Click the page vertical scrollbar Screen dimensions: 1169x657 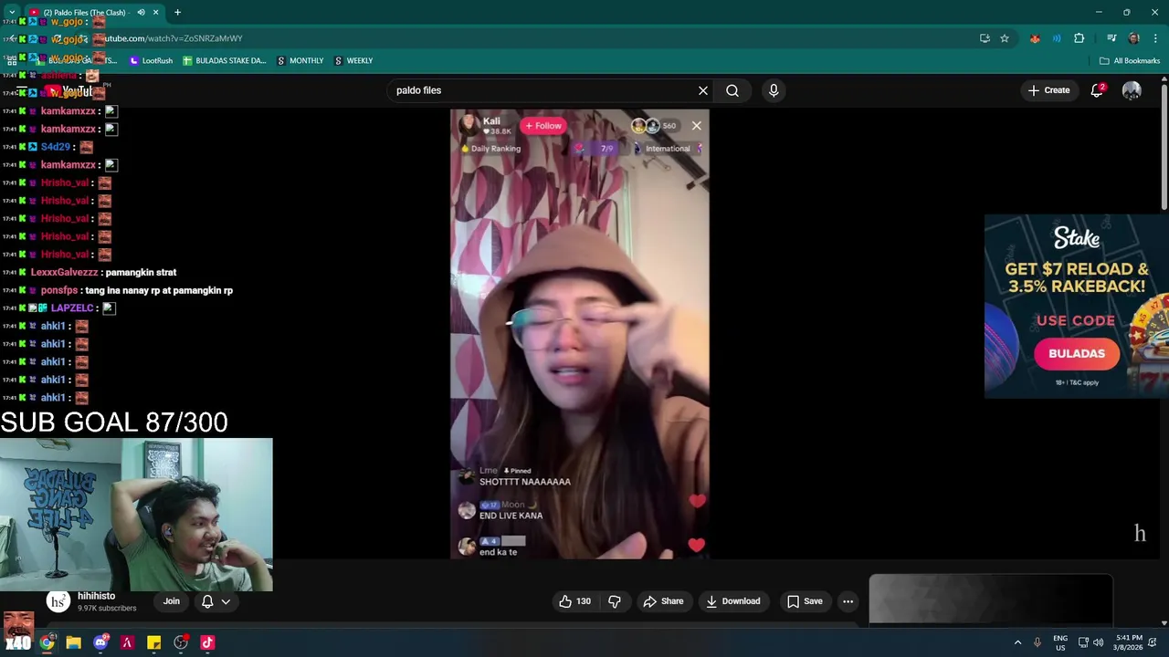point(1164,146)
